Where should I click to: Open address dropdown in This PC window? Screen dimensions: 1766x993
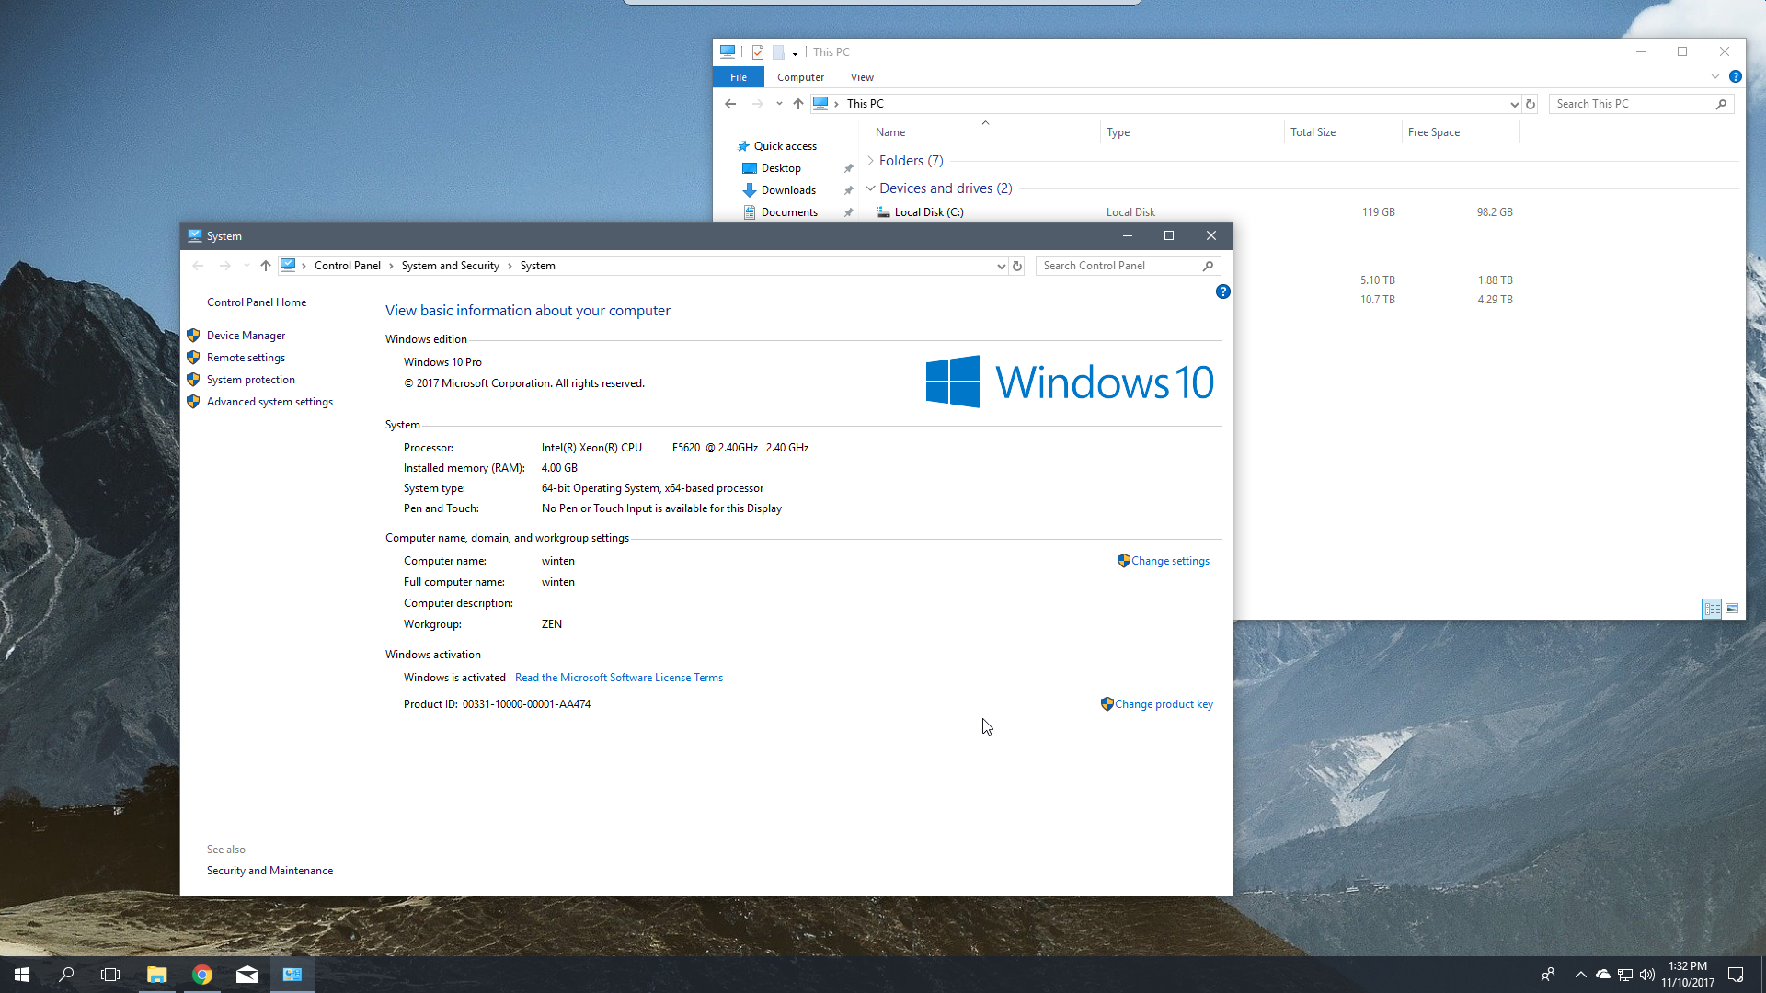coord(1514,104)
